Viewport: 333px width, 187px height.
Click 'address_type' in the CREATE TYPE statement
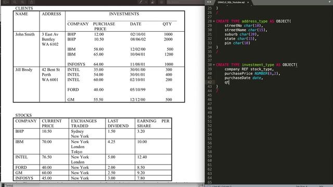[x=254, y=21]
